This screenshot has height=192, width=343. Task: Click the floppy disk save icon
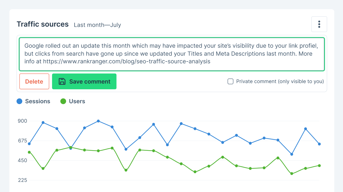tap(62, 81)
